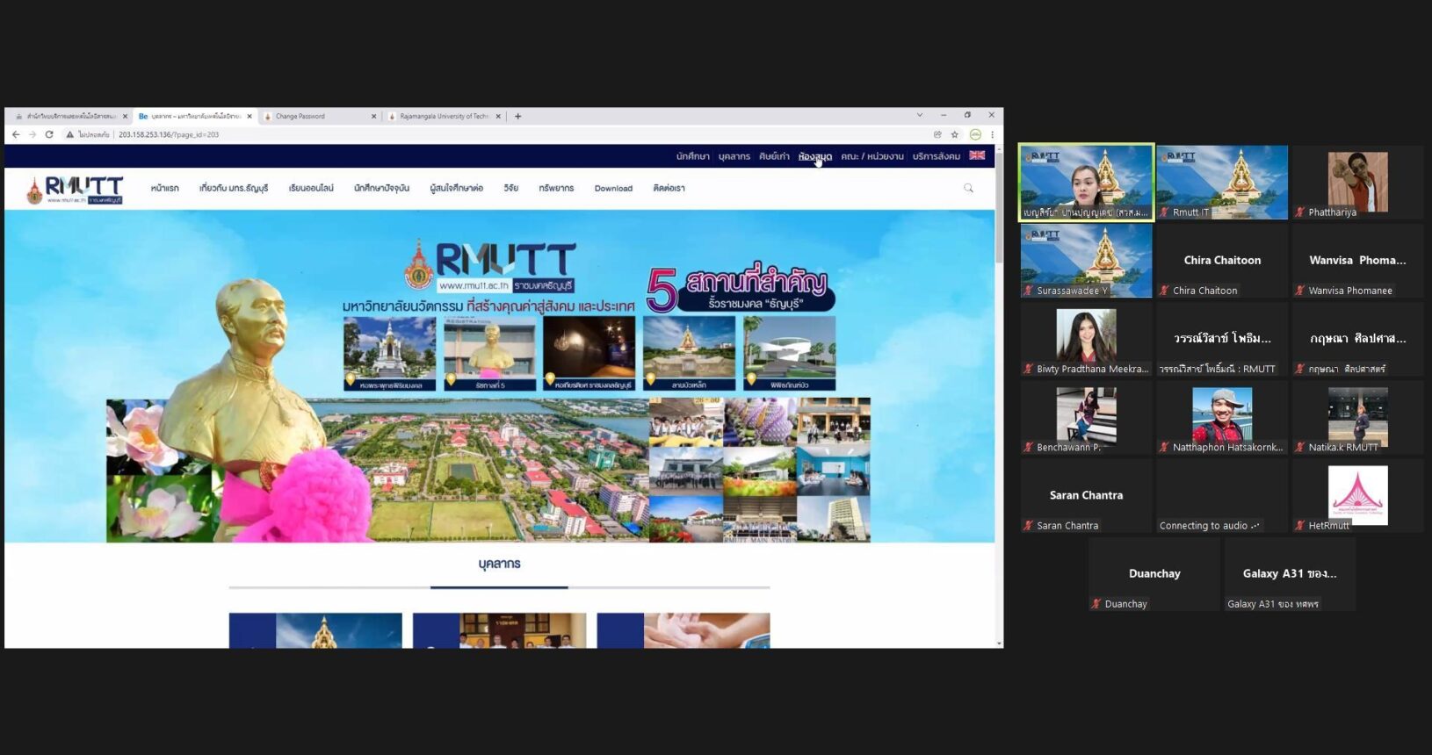Click the RMUTT logo in site header

pyautogui.click(x=75, y=189)
